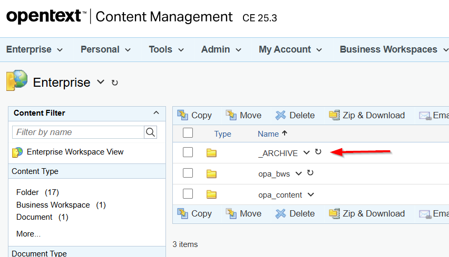The height and width of the screenshot is (257, 449).
Task: Click the Document Type section header
Action: click(x=87, y=252)
